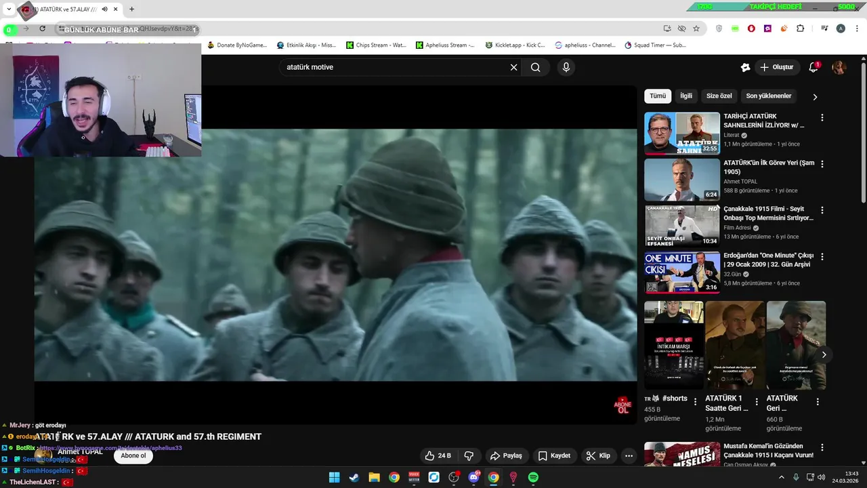Open the apheliuss - Channel bookmark
The image size is (867, 488).
(x=585, y=45)
